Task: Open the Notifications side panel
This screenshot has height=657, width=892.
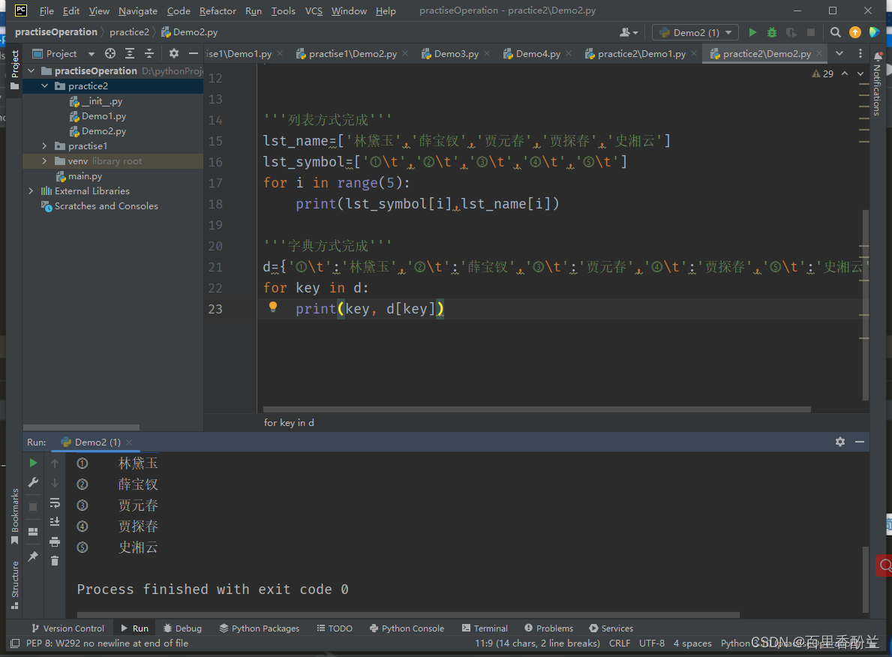Action: coord(877,83)
